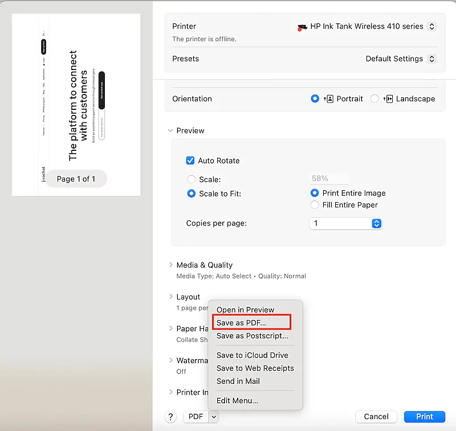Viewport: 456px width, 431px height.
Task: Click the Print button
Action: (x=424, y=417)
